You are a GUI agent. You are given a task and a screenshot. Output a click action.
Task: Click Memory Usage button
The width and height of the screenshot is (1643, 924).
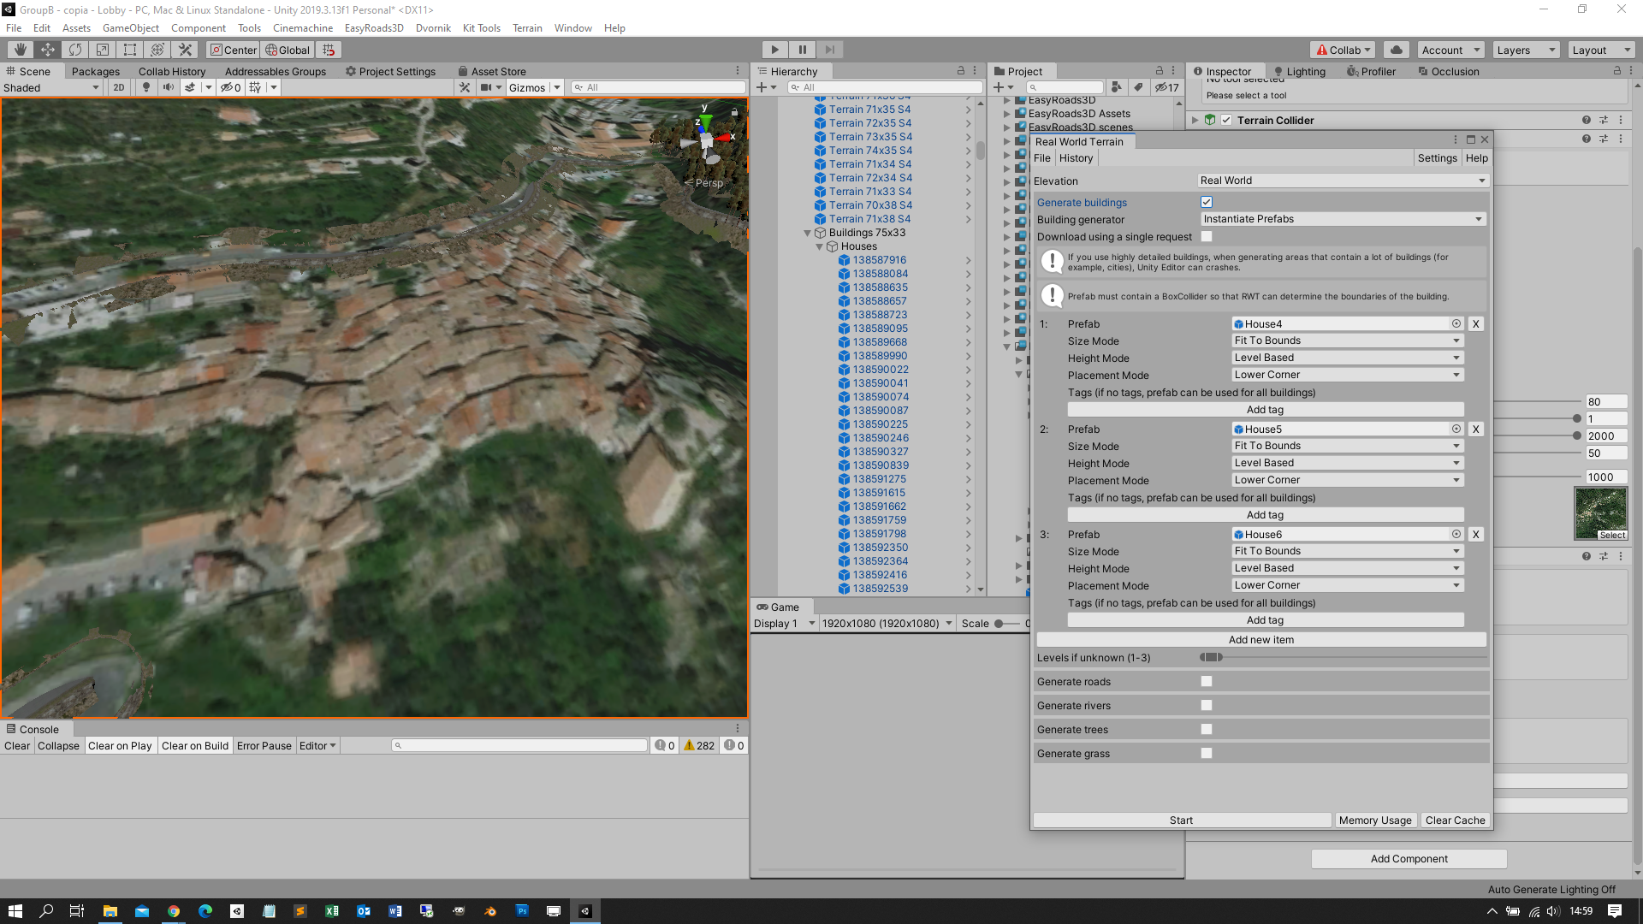(x=1375, y=820)
